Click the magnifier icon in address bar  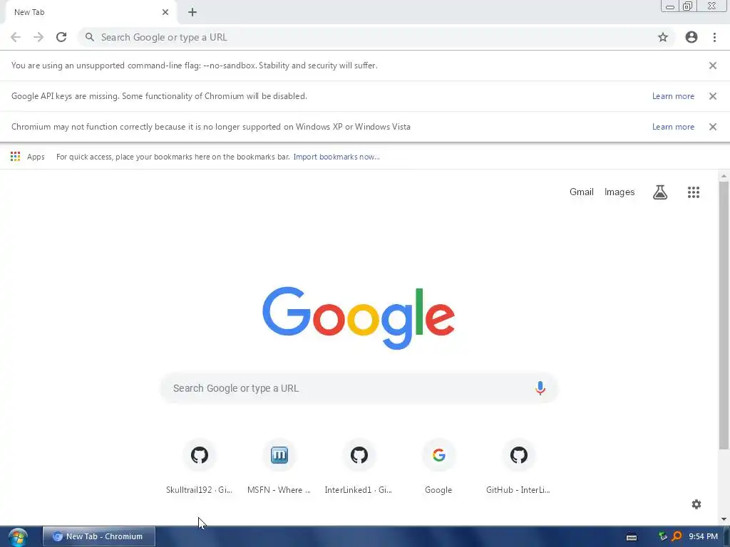[x=89, y=37]
